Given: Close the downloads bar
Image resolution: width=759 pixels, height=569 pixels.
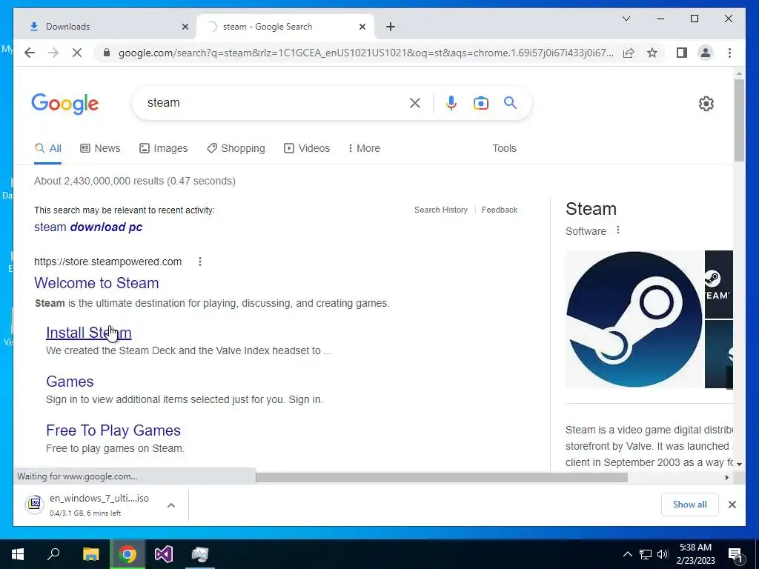Looking at the screenshot, I should pyautogui.click(x=732, y=505).
